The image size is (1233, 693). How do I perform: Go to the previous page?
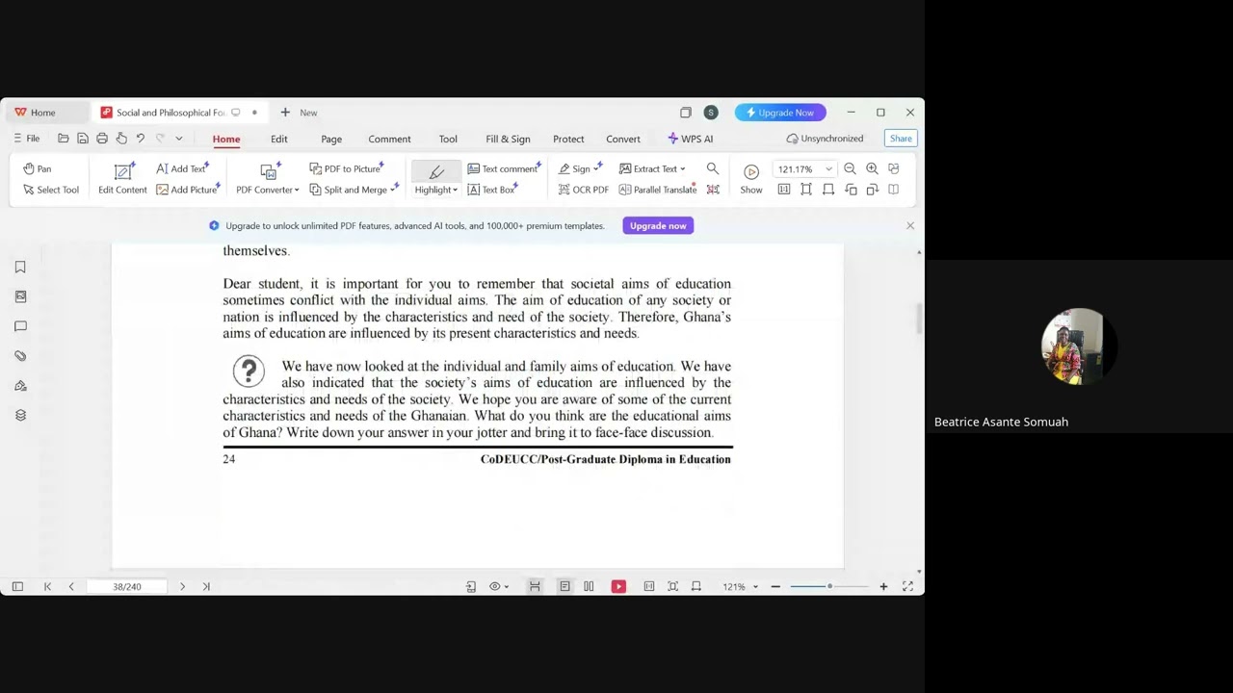(71, 586)
